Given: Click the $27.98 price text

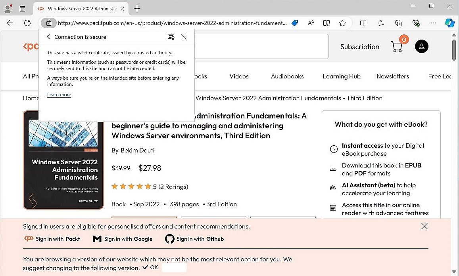Looking at the screenshot, I should [150, 168].
